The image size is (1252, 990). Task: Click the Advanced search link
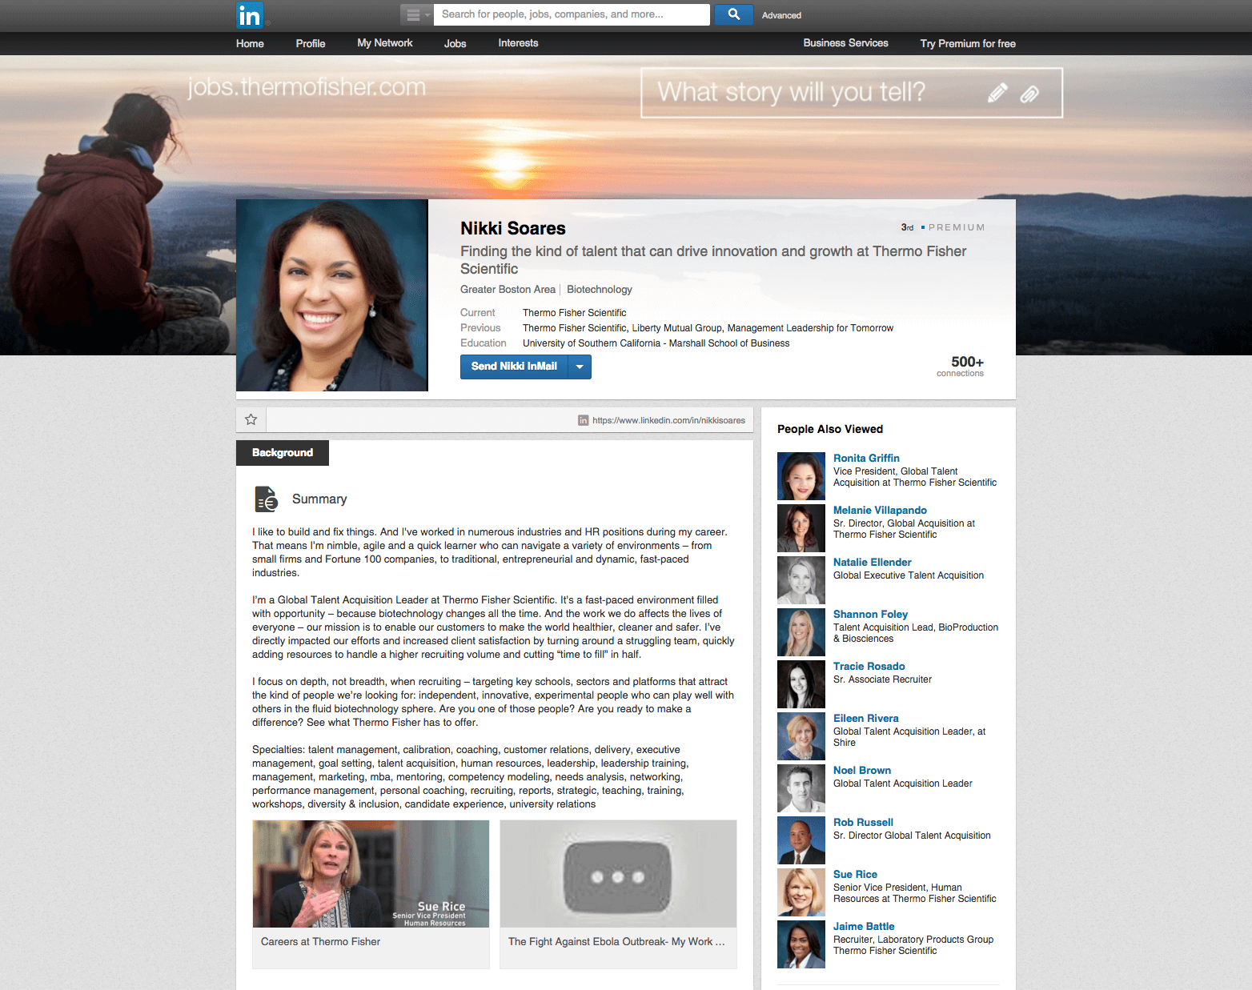780,14
